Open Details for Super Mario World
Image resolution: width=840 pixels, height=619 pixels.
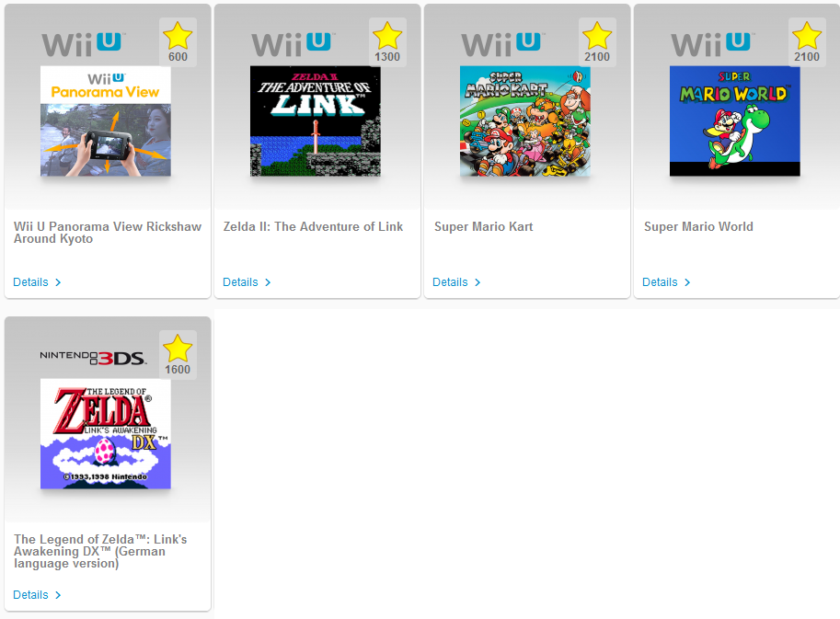(666, 282)
